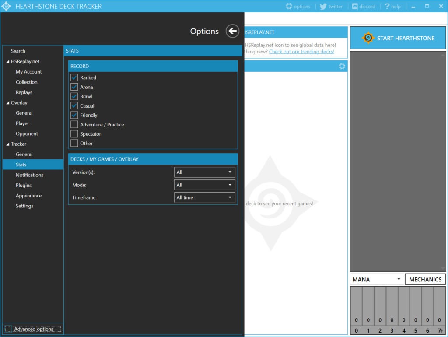The image size is (448, 337).
Task: Select Stats in the sidebar
Action: (x=33, y=165)
